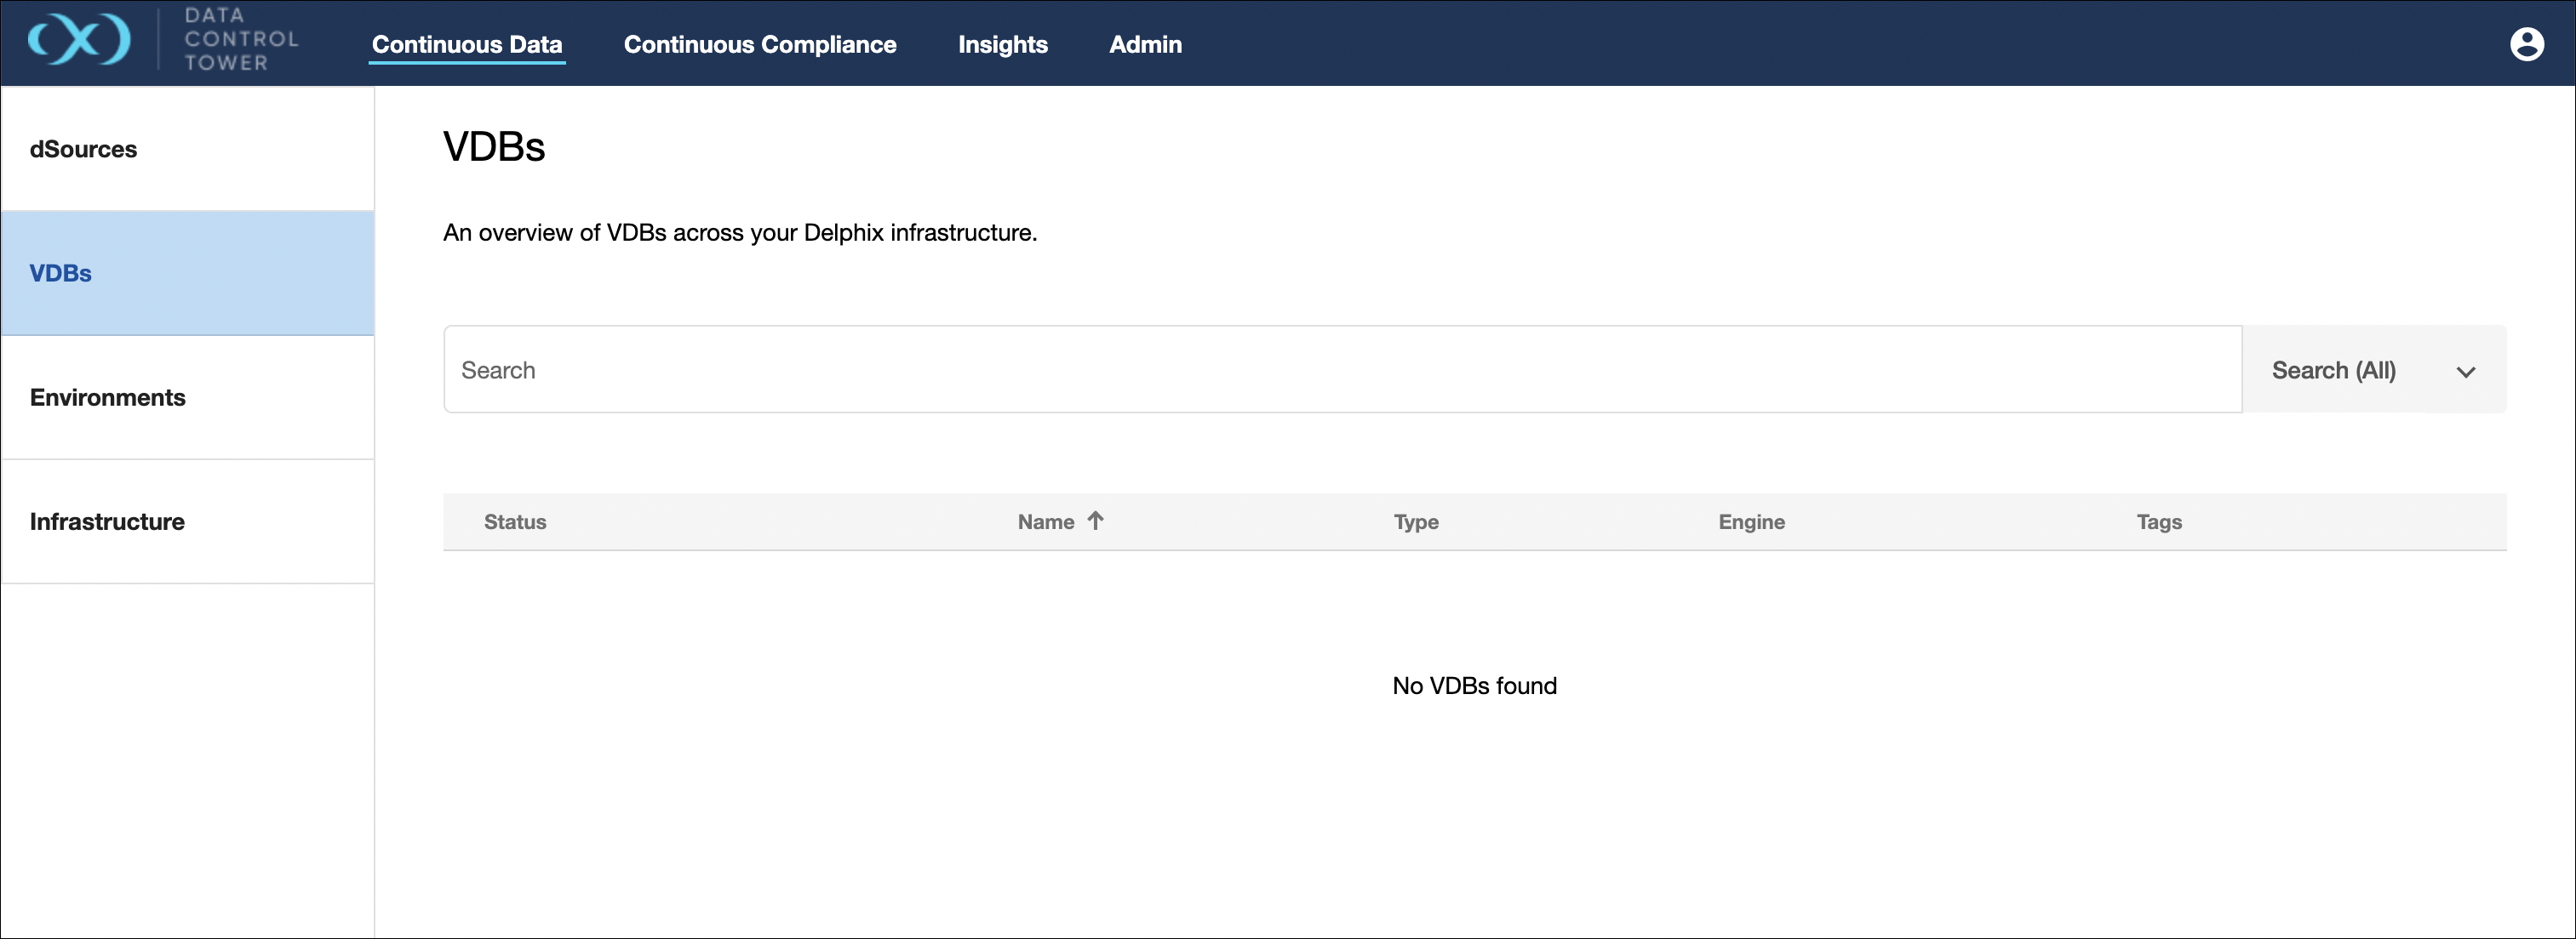Open Infrastructure from the sidebar

tap(107, 521)
